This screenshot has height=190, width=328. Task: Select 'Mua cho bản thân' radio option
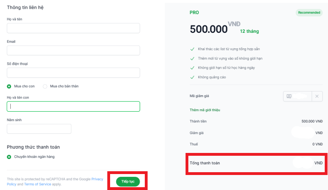[45, 86]
